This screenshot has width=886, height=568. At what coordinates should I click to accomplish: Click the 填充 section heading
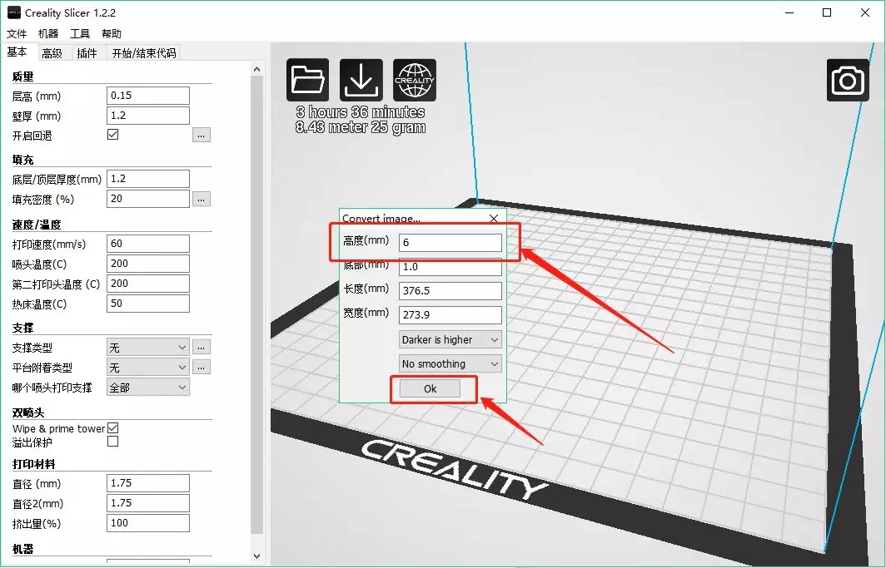22,161
